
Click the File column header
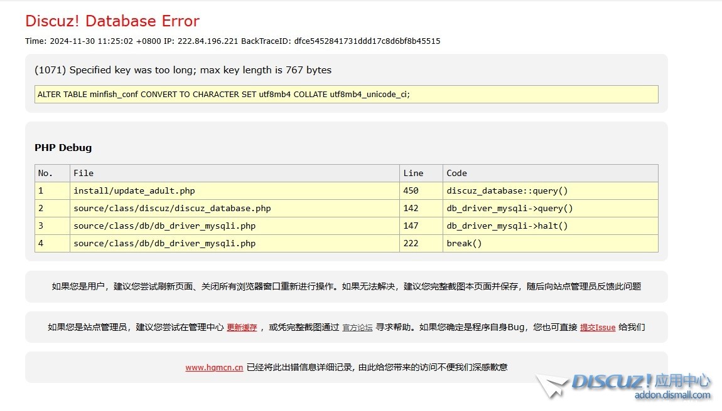[84, 173]
